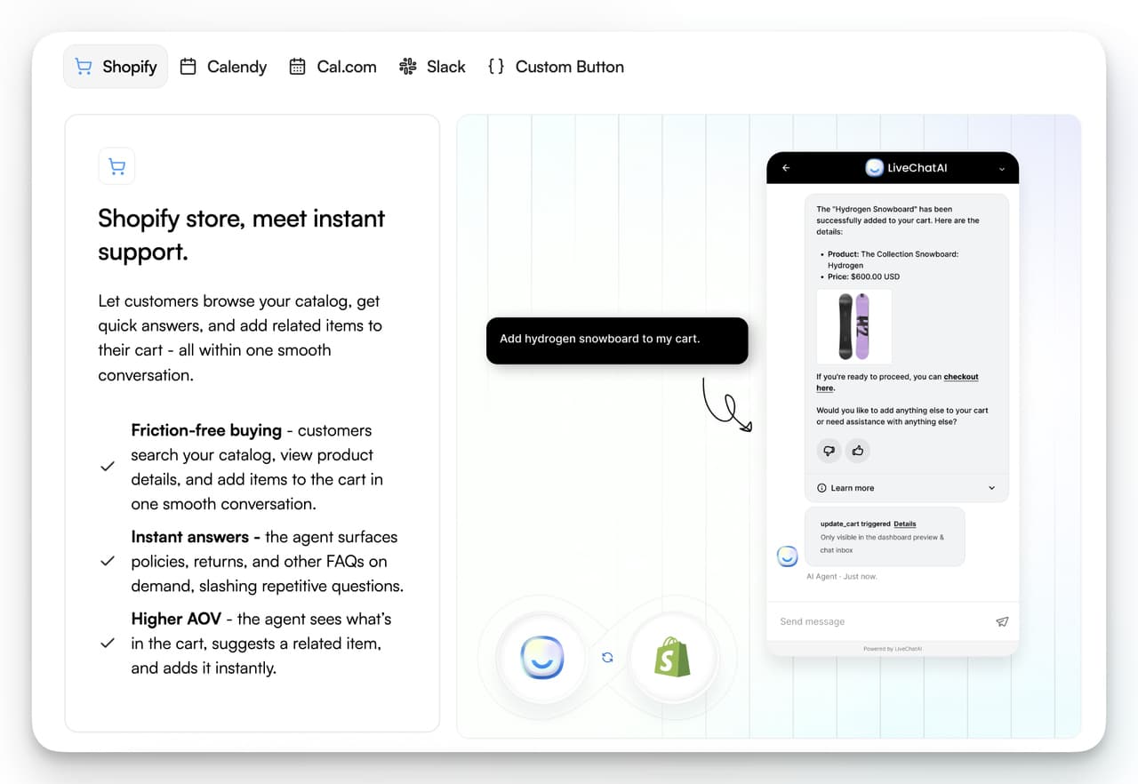
Task: Open the Cal.com tab
Action: tap(333, 67)
